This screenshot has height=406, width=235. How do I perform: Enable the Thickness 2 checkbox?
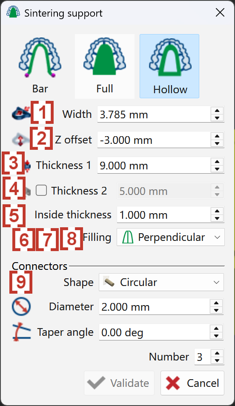pos(41,191)
